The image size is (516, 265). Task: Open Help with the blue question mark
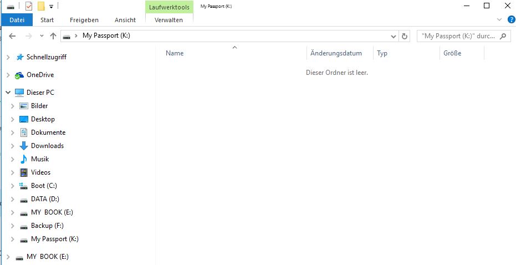click(x=512, y=20)
